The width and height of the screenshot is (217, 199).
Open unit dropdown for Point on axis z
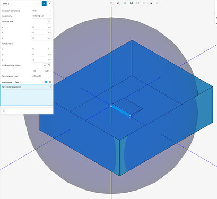tap(49, 38)
